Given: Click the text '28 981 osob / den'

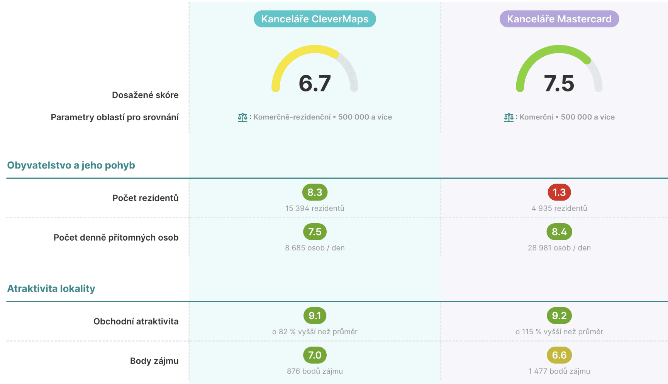Looking at the screenshot, I should tap(559, 248).
